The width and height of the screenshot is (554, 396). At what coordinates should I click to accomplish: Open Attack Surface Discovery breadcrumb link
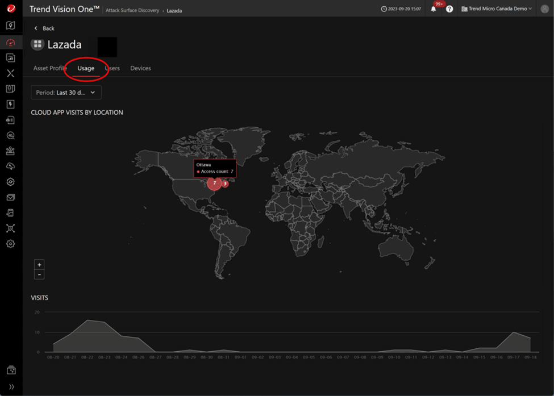pyautogui.click(x=132, y=10)
